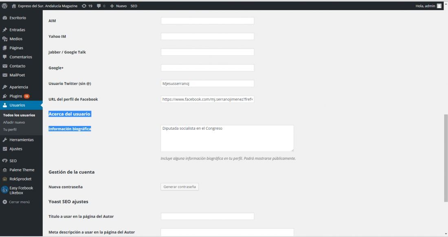Click SEO in the top admin bar
The height and width of the screenshot is (237, 448).
[134, 6]
